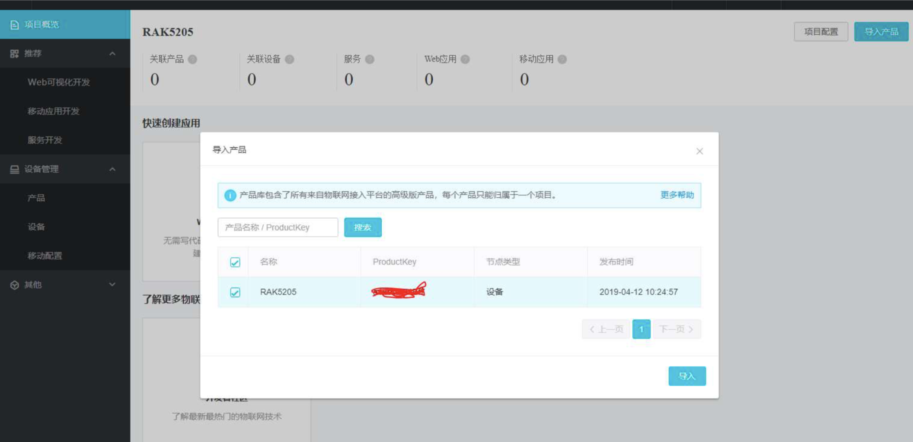Collapse the 推荐 section chevron
The height and width of the screenshot is (442, 913).
pos(113,54)
